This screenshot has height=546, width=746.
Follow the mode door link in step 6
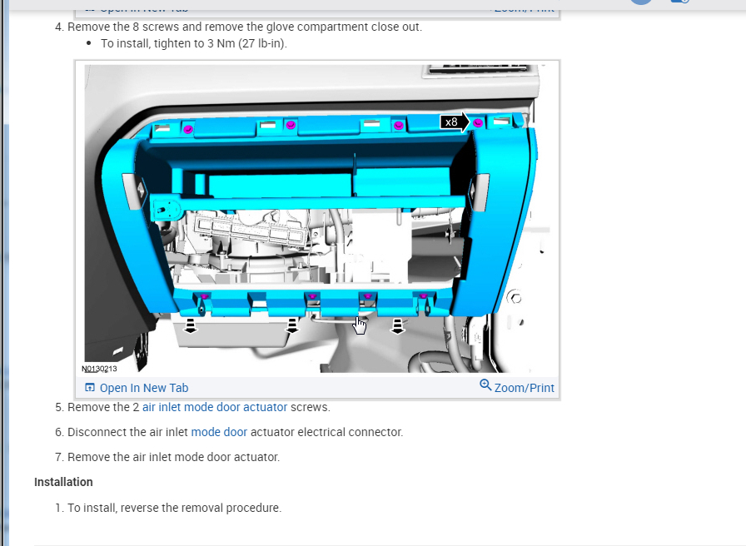coord(219,432)
